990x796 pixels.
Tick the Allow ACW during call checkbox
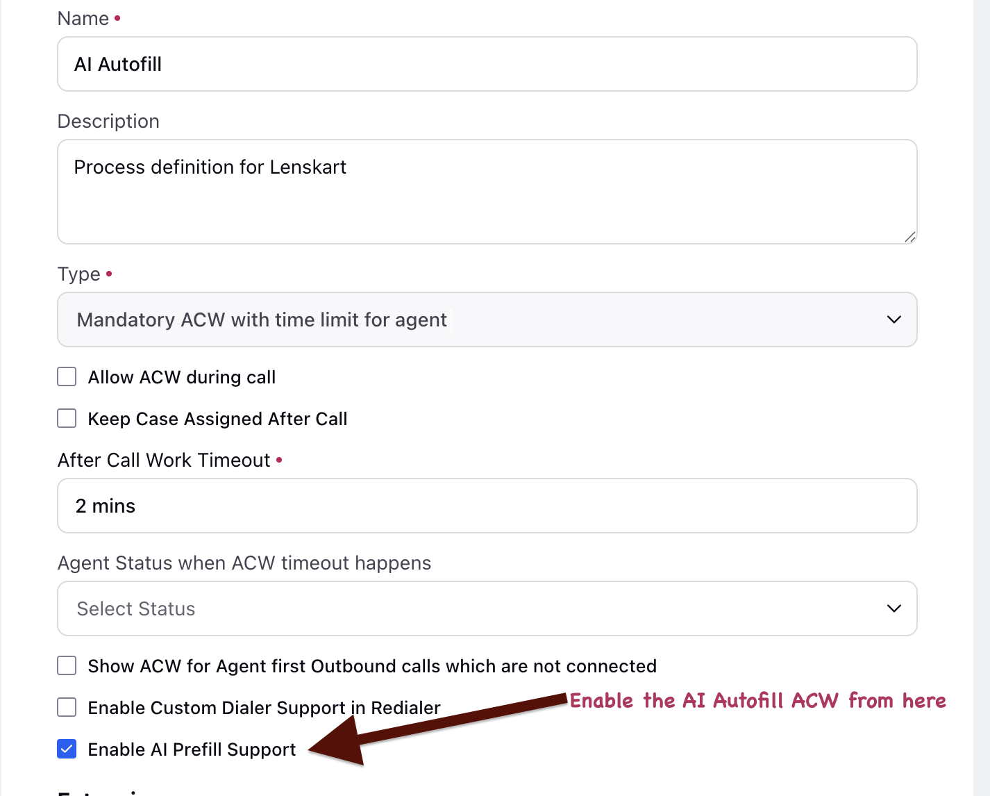point(67,377)
